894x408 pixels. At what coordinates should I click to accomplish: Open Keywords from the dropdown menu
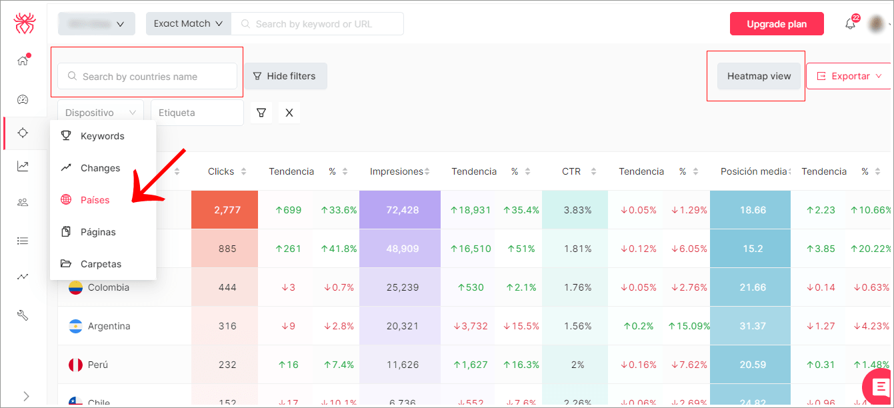click(102, 135)
